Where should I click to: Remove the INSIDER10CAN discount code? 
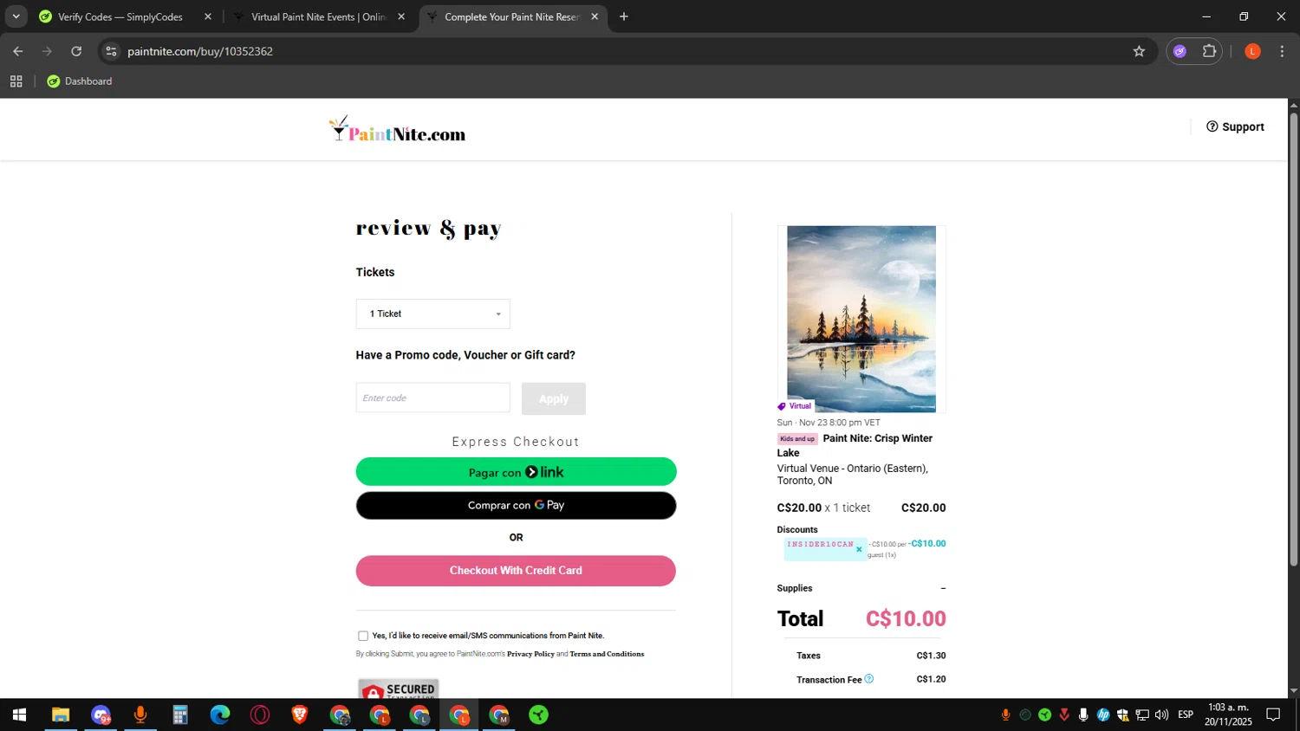(859, 549)
